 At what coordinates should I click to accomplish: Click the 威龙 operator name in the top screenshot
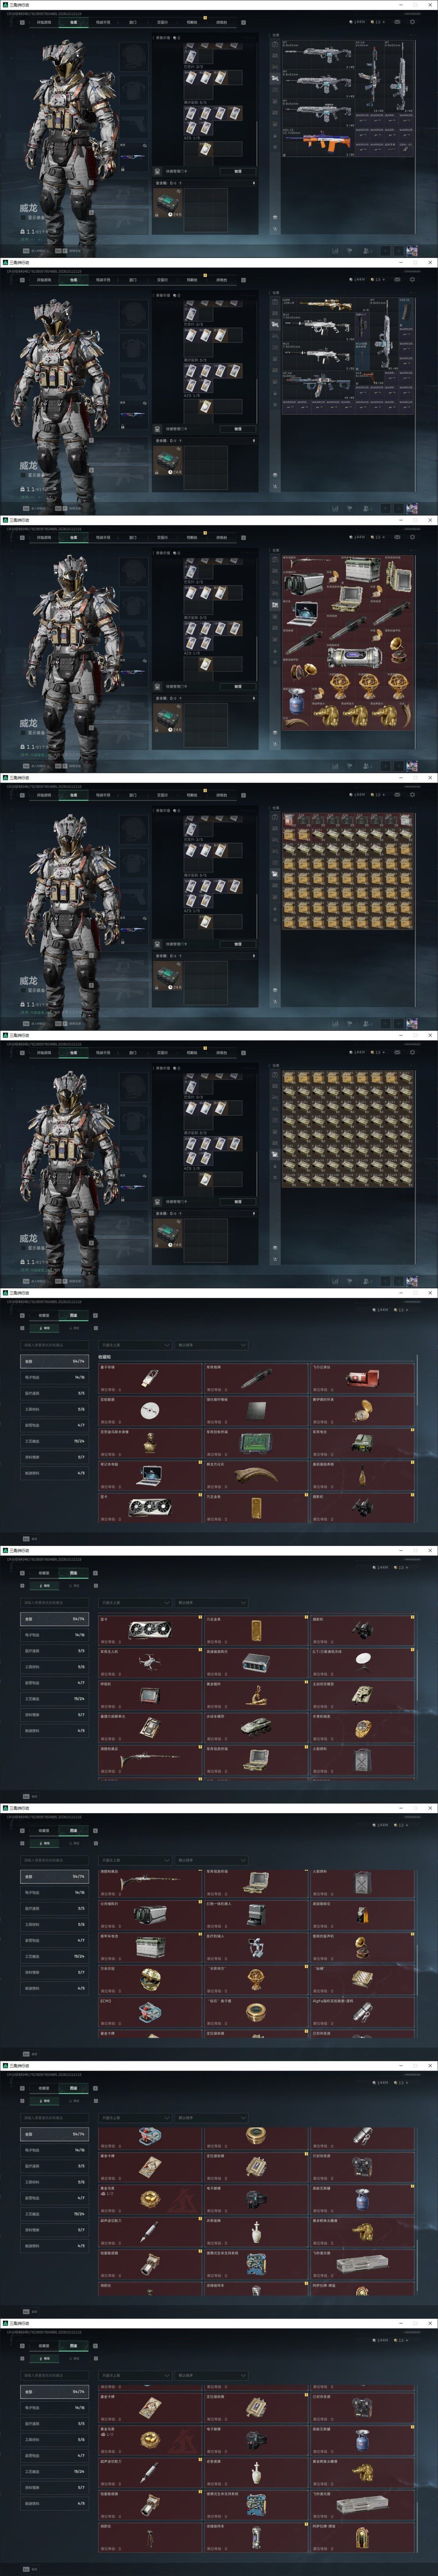coord(28,208)
